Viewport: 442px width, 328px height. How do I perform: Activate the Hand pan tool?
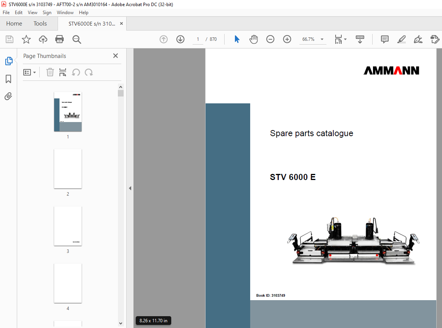pos(254,39)
